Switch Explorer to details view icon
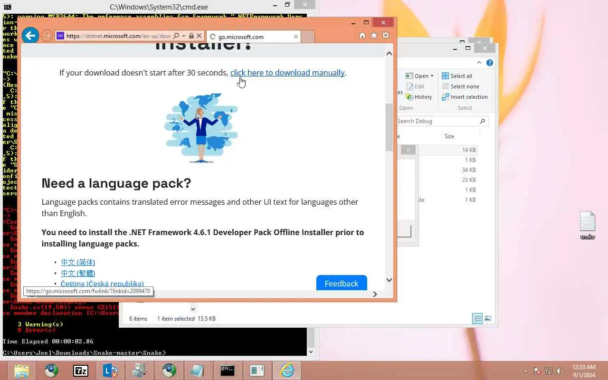This screenshot has height=380, width=608. (x=477, y=318)
